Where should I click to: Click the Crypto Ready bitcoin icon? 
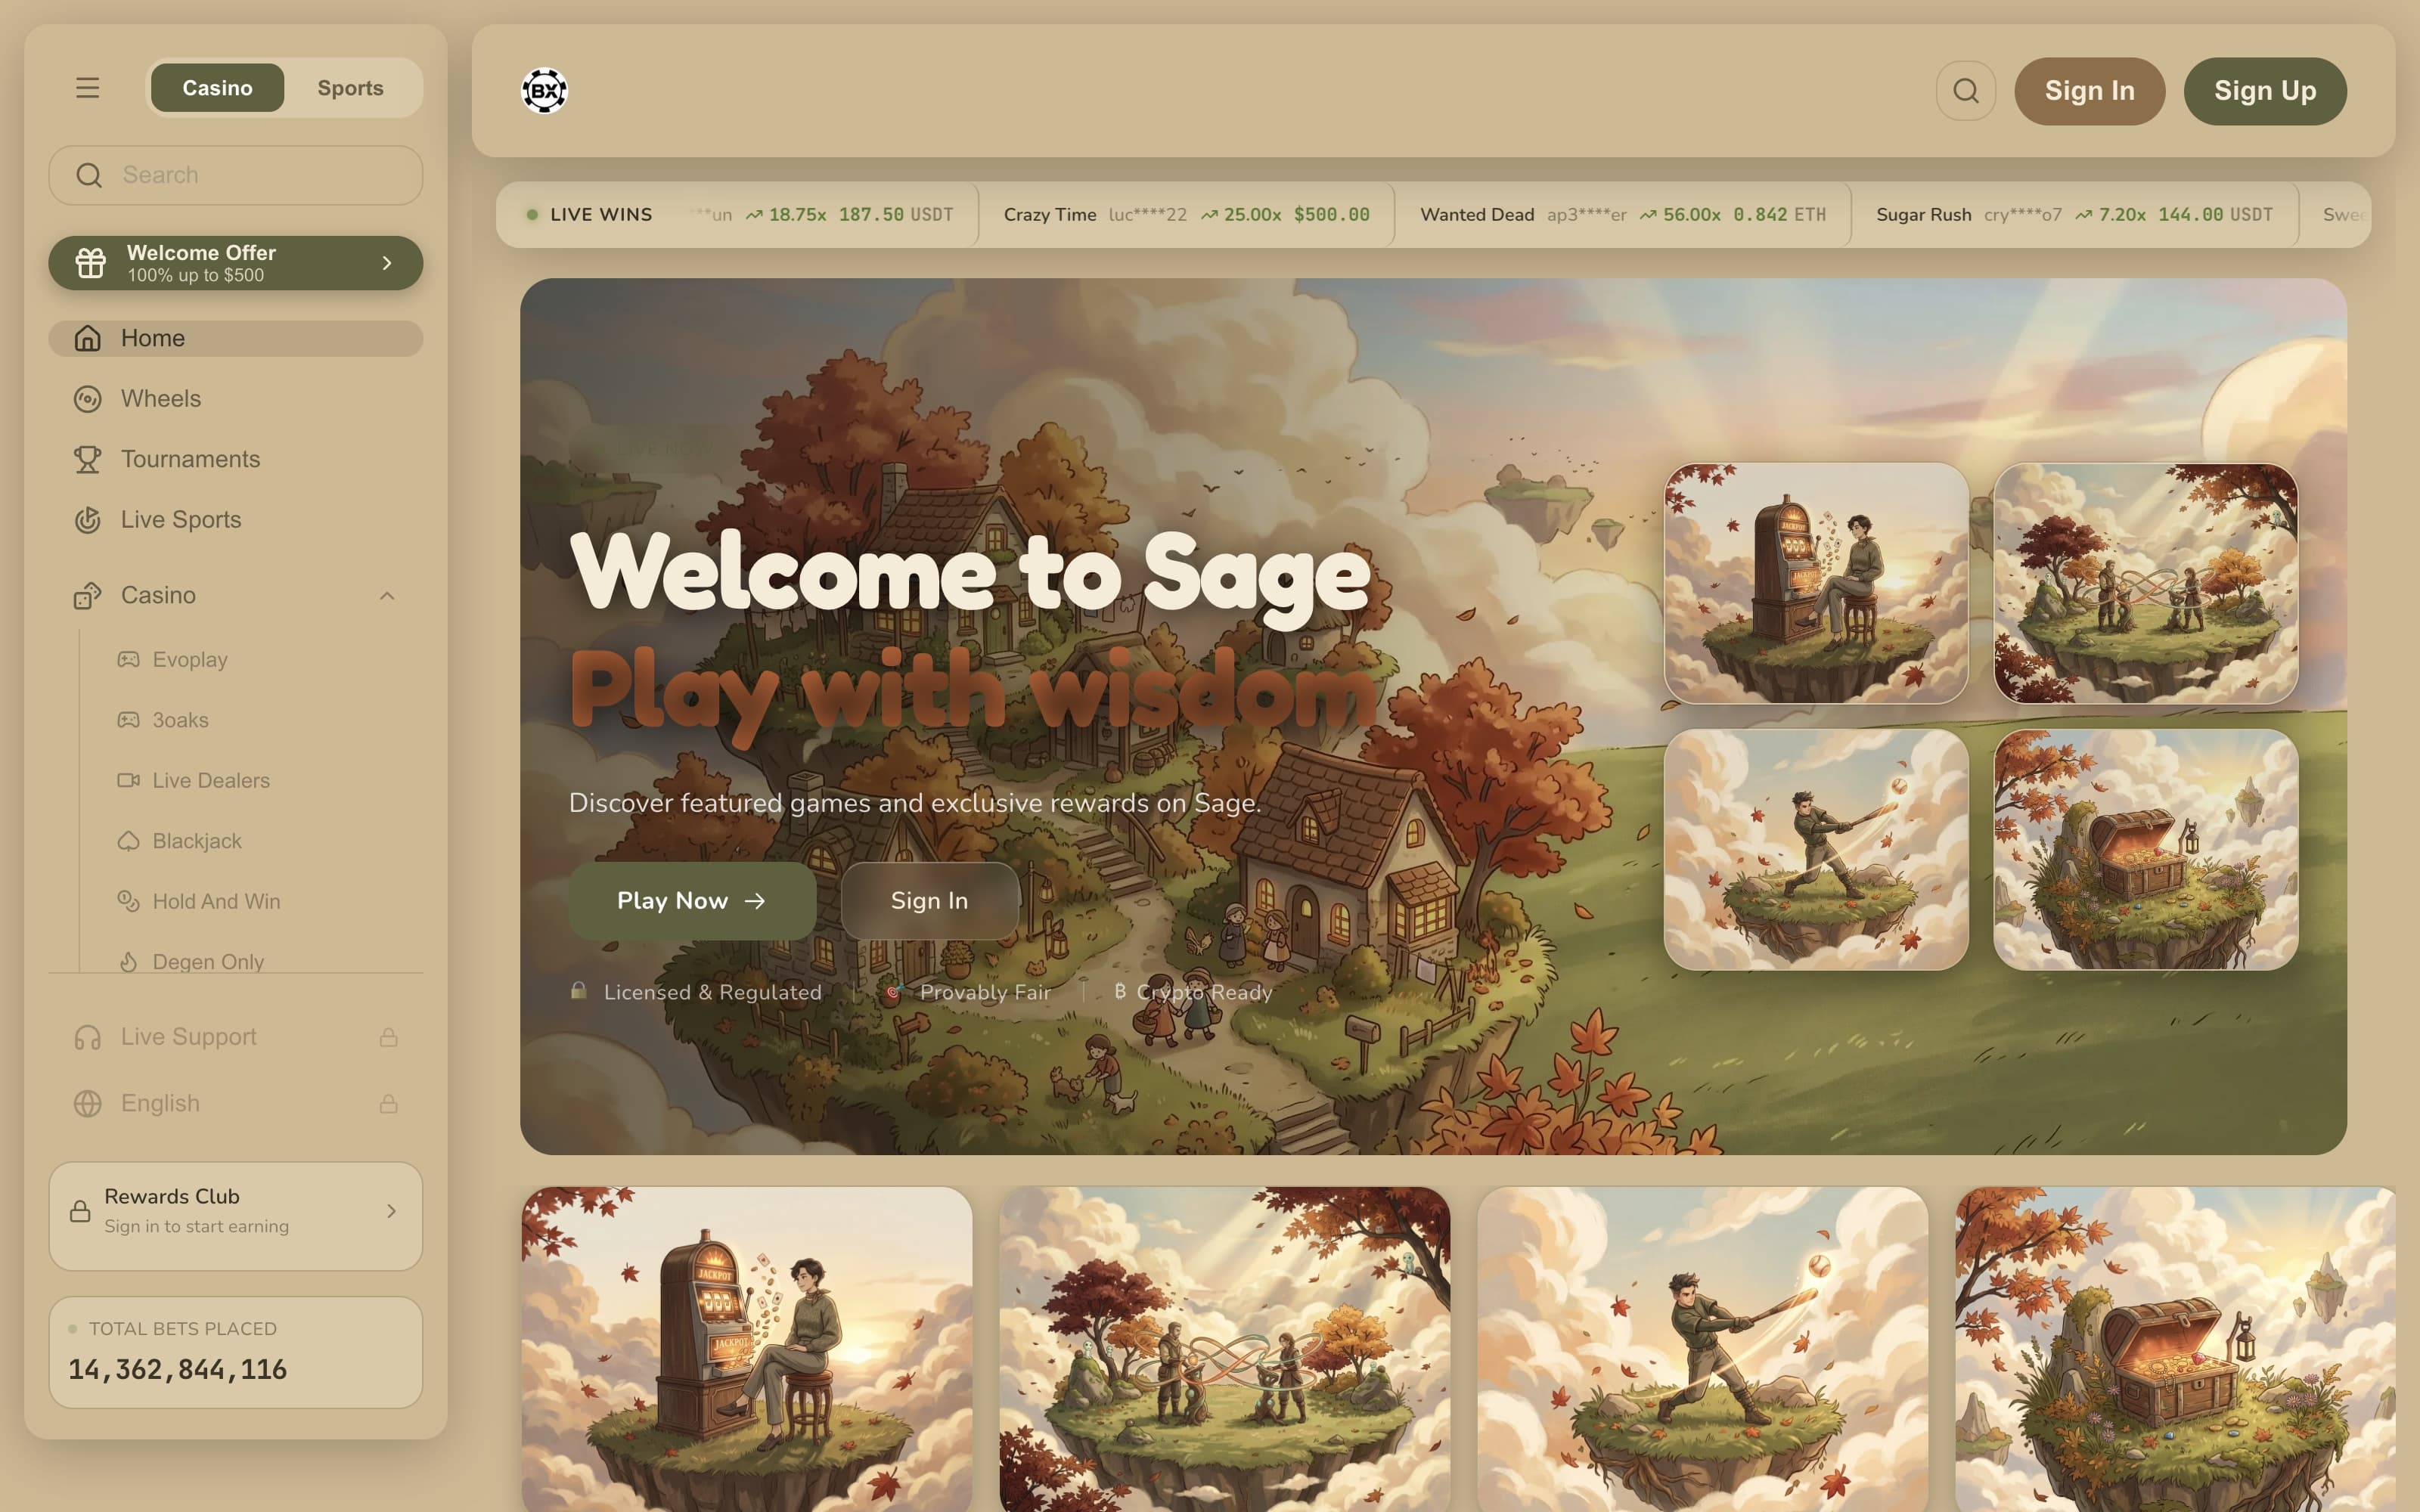1120,991
